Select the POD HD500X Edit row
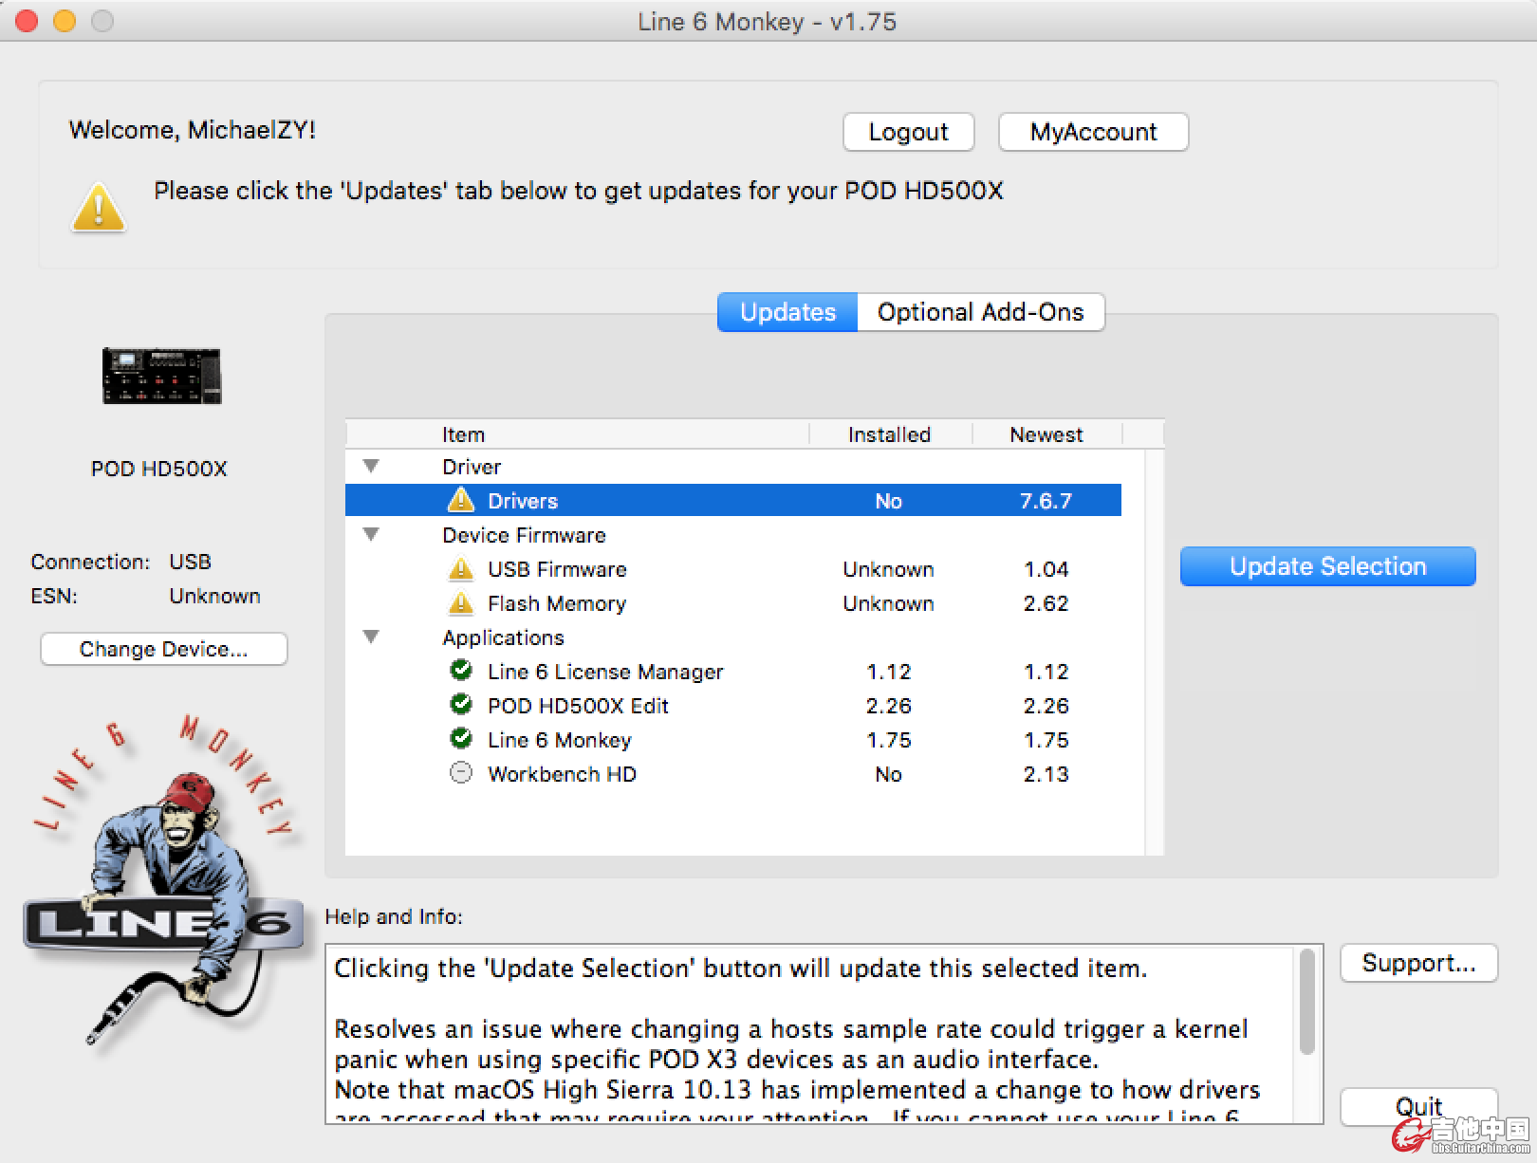The width and height of the screenshot is (1537, 1163). point(733,706)
